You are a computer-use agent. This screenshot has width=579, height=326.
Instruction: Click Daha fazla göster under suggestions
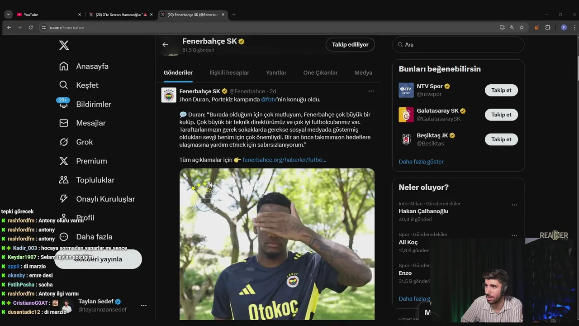[x=421, y=162]
